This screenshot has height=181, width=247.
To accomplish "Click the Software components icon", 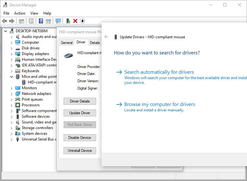I will coord(18,110).
